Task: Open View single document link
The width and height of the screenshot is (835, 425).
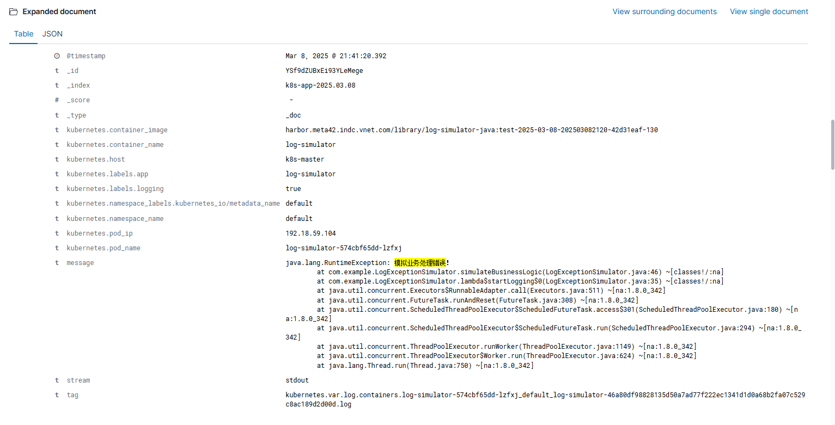Action: (769, 11)
